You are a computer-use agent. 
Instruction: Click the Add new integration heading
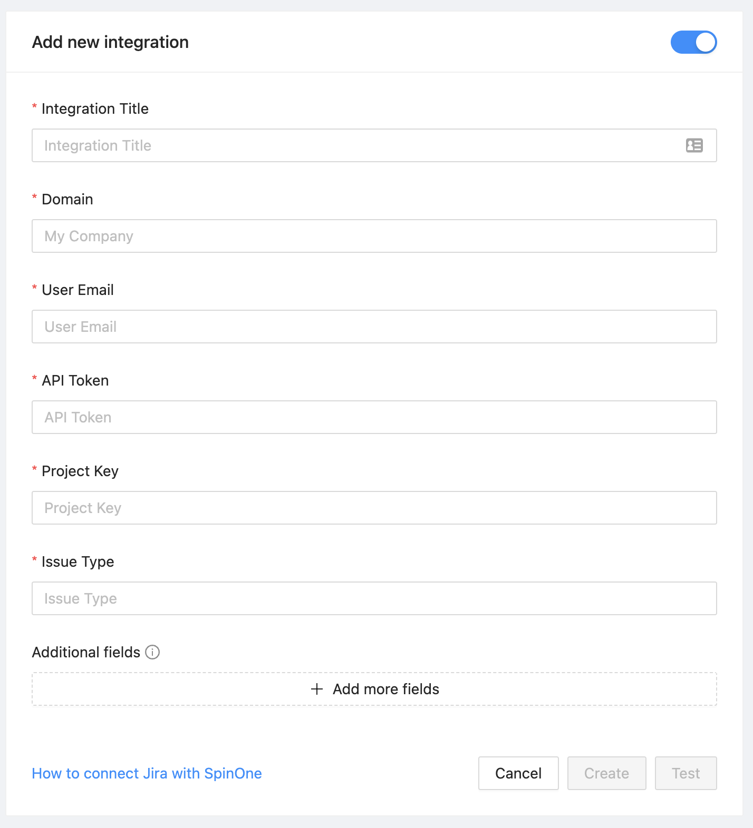tap(110, 42)
